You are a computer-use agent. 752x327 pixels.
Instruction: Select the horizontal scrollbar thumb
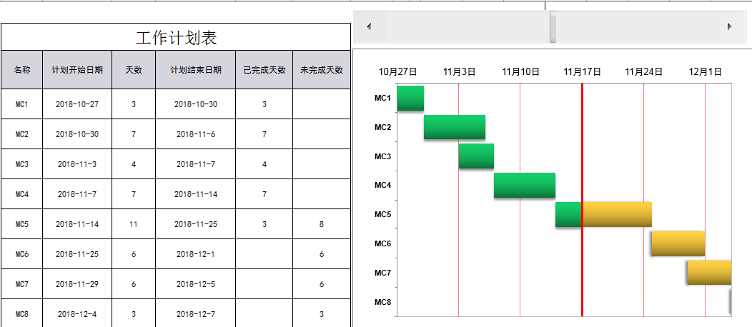tap(553, 27)
